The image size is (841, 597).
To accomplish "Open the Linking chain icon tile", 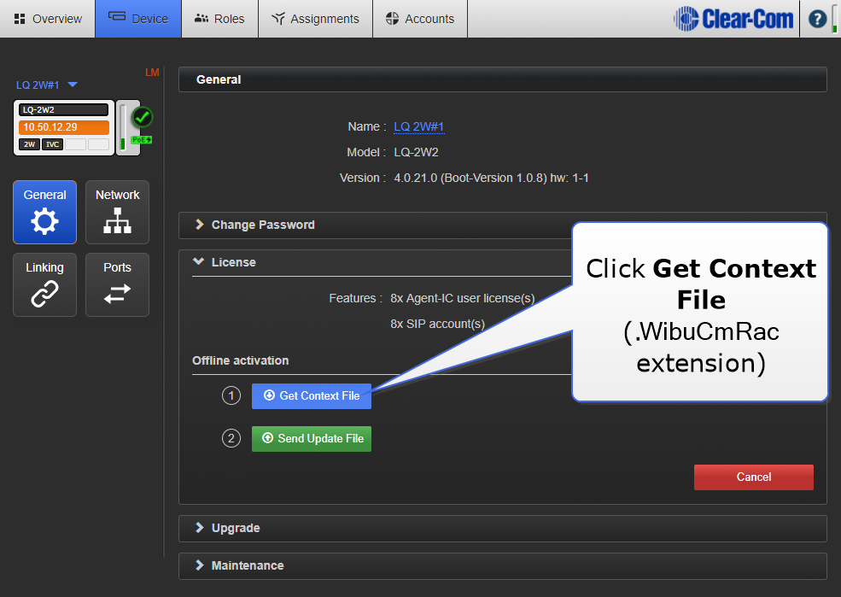I will [x=44, y=284].
